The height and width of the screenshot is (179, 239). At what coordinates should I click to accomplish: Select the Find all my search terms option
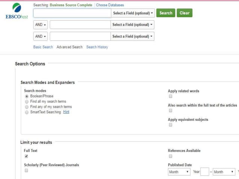pyautogui.click(x=27, y=101)
